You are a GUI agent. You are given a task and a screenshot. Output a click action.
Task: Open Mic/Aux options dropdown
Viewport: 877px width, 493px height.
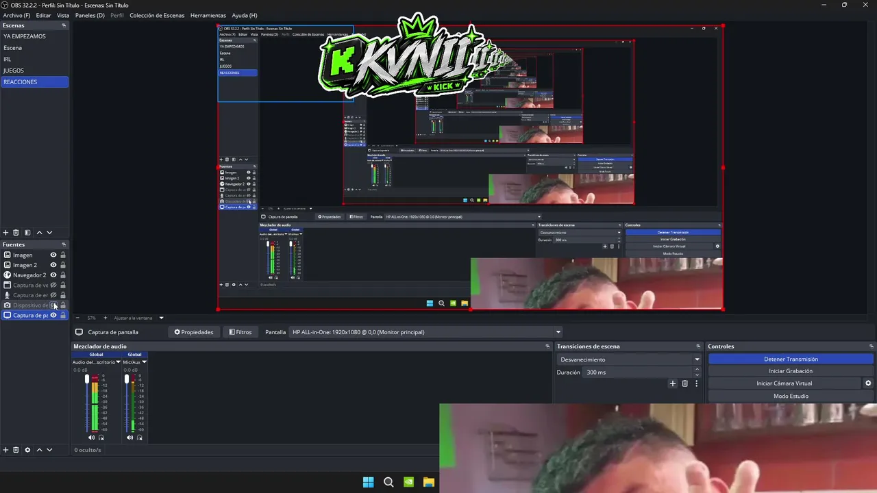point(144,362)
